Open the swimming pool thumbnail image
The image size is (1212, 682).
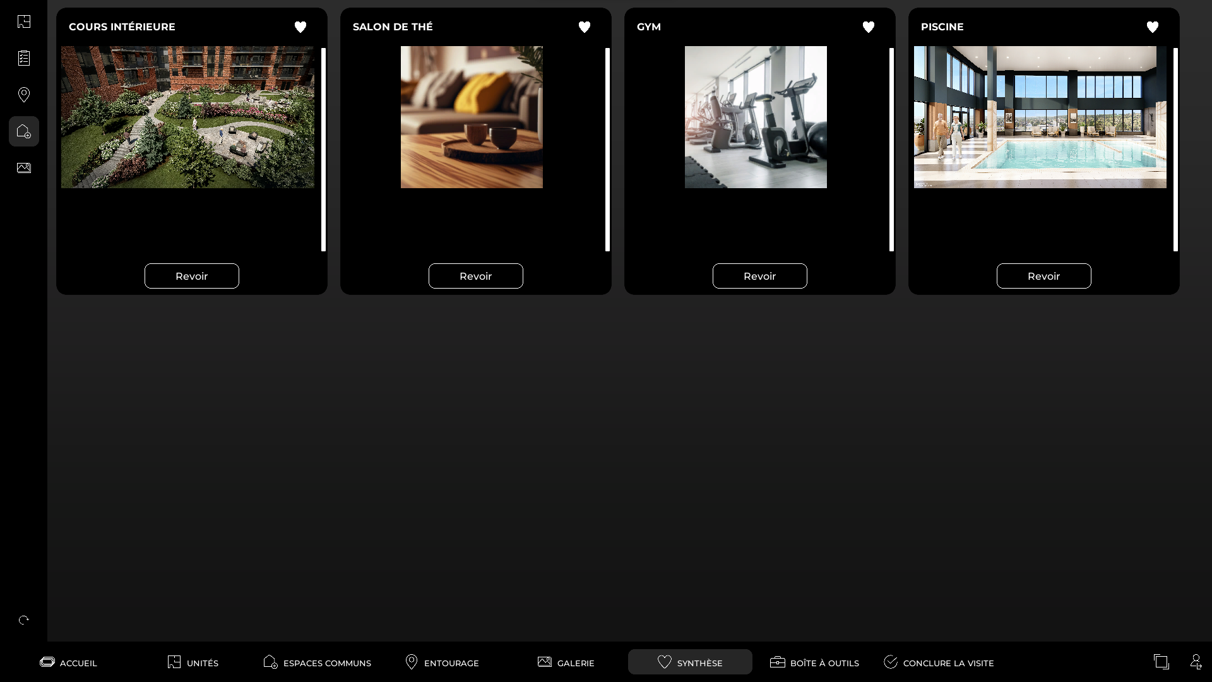pyautogui.click(x=1040, y=117)
